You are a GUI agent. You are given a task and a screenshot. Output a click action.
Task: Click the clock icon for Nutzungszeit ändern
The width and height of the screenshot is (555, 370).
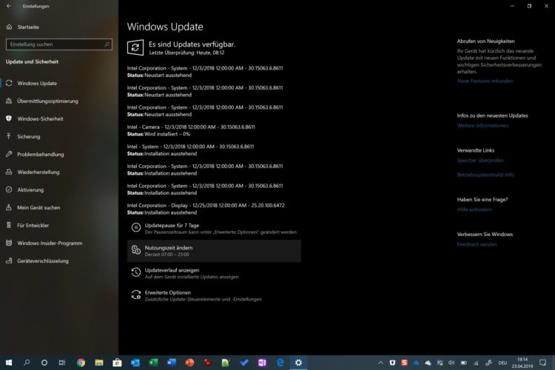tap(136, 250)
